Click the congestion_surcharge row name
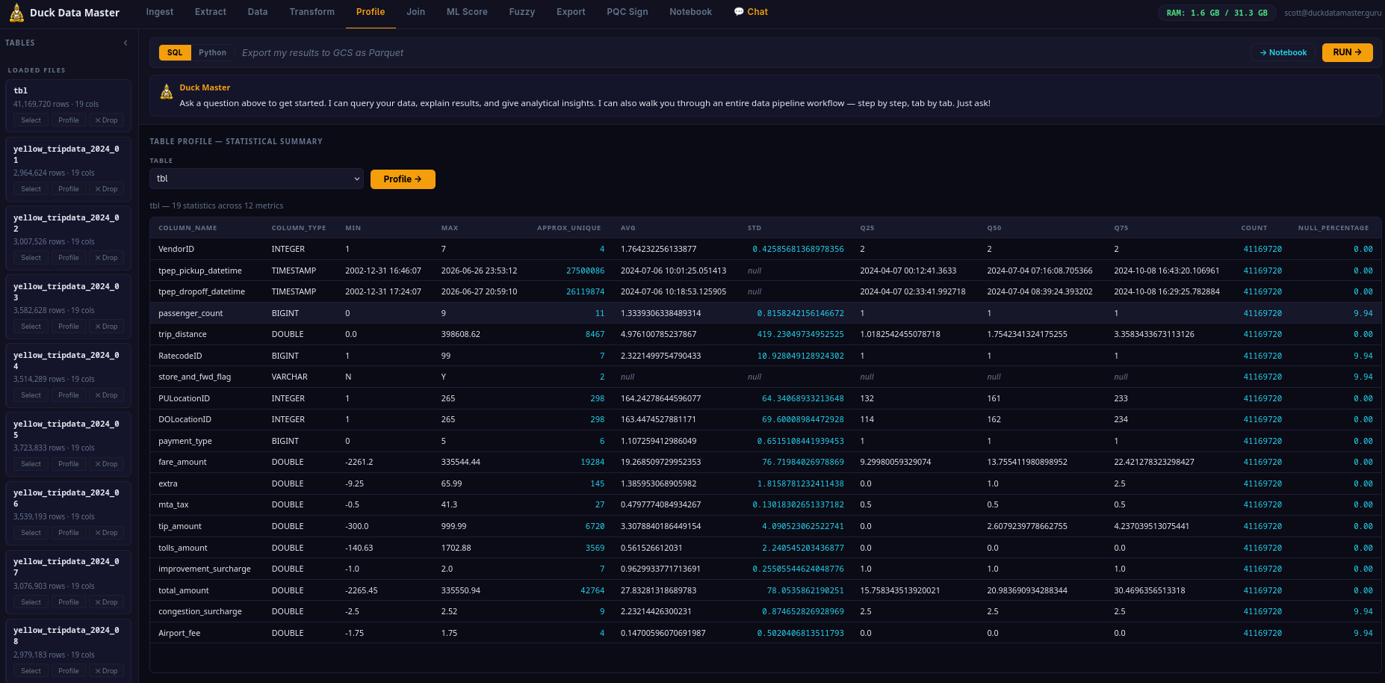Screen dimensions: 1385x683 (200, 611)
